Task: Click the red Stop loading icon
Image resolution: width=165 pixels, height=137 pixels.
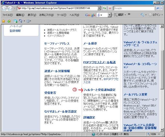Action: point(110,8)
